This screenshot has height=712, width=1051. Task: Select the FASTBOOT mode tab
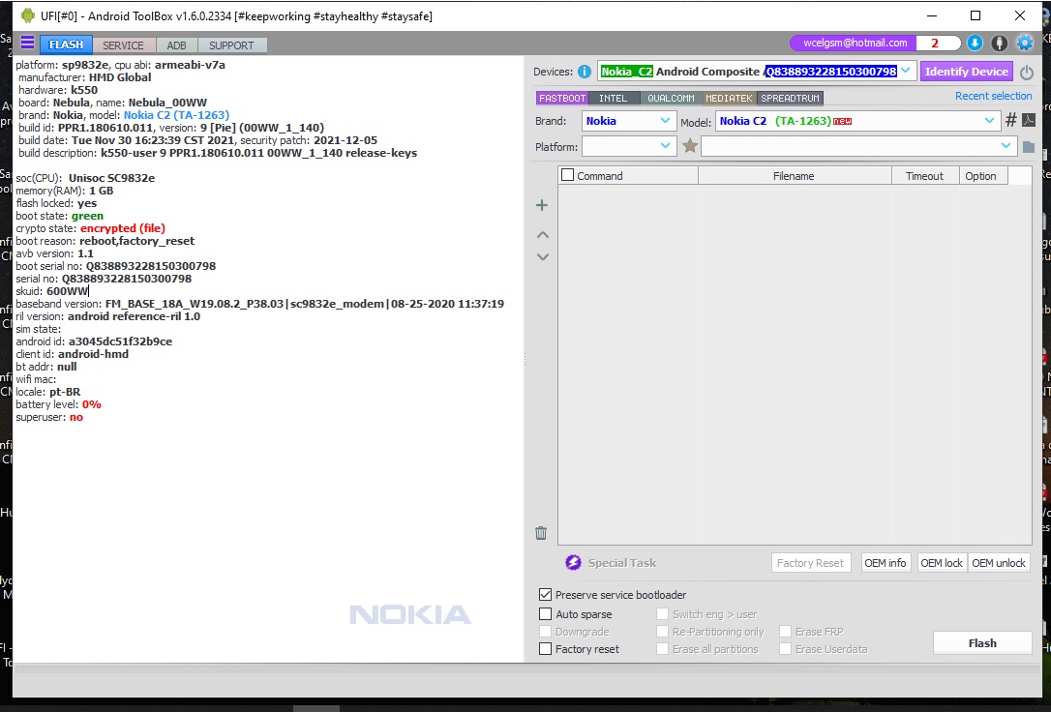tap(562, 99)
